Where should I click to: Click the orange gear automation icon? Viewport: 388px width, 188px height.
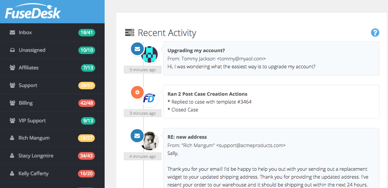point(137,93)
